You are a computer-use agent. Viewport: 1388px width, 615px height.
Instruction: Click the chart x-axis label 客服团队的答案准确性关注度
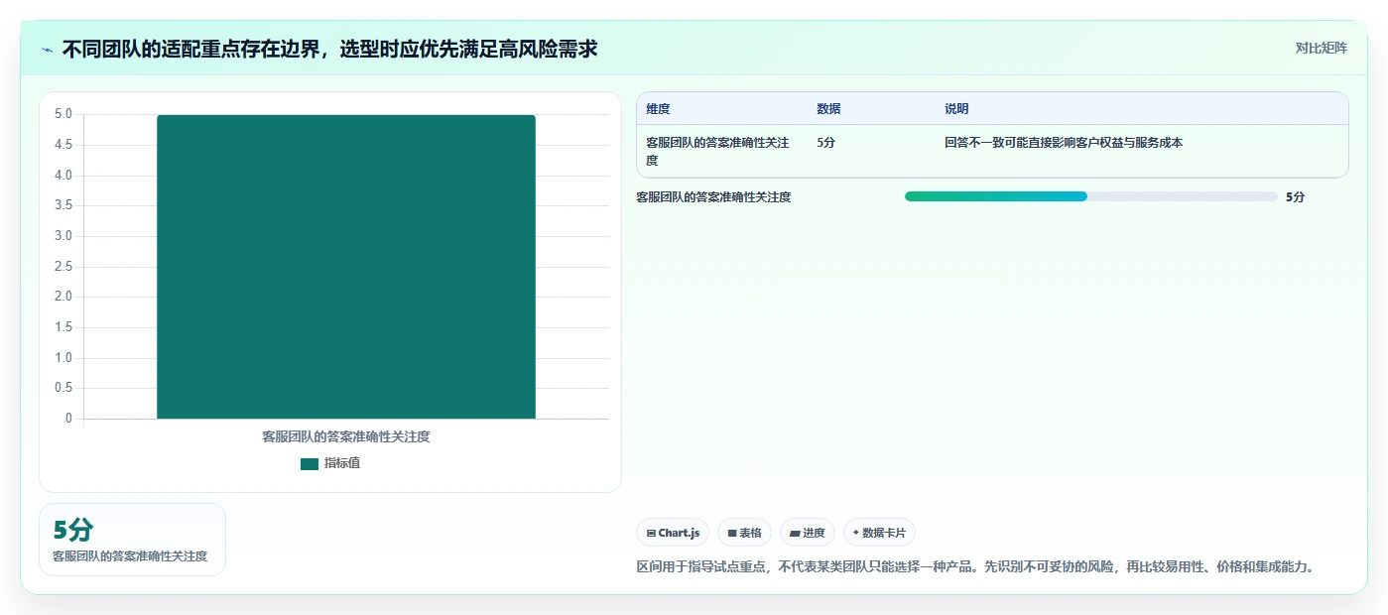[345, 436]
